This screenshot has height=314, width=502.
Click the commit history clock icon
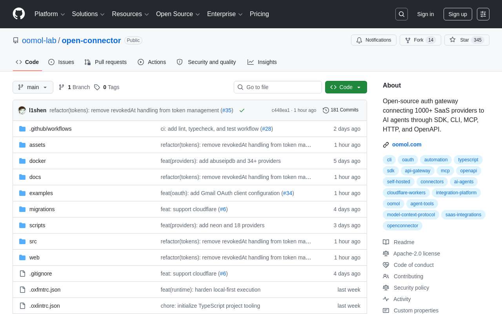pyautogui.click(x=326, y=110)
